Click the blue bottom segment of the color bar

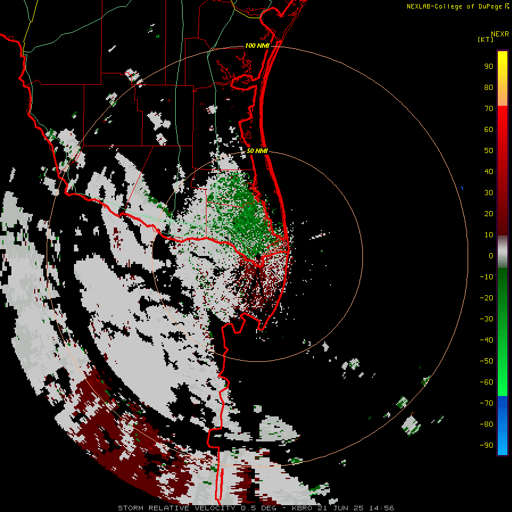tap(502, 426)
